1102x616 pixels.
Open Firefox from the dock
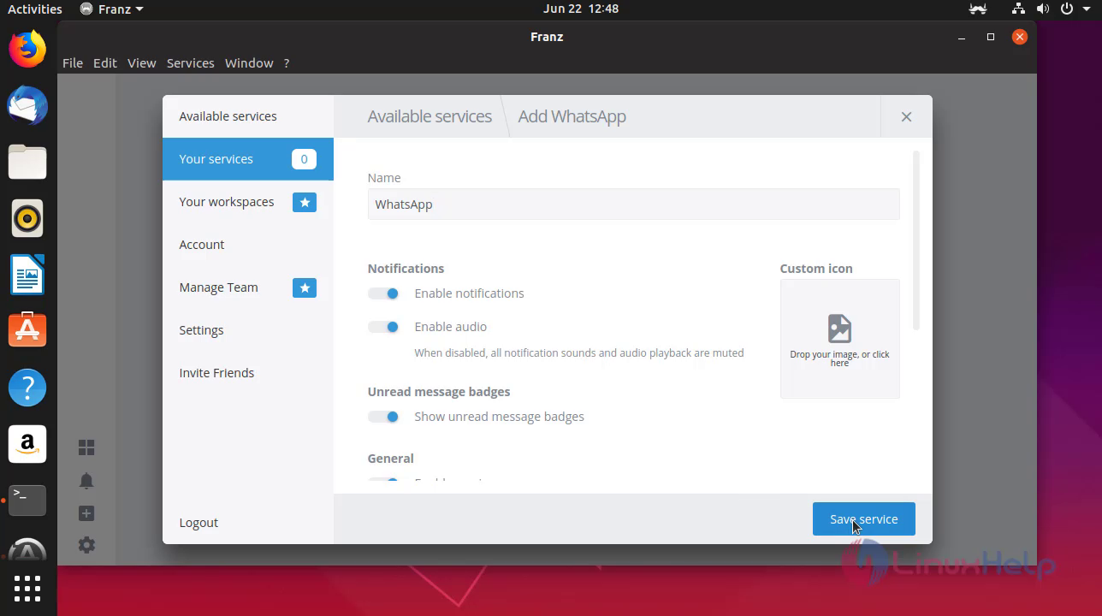click(x=27, y=50)
